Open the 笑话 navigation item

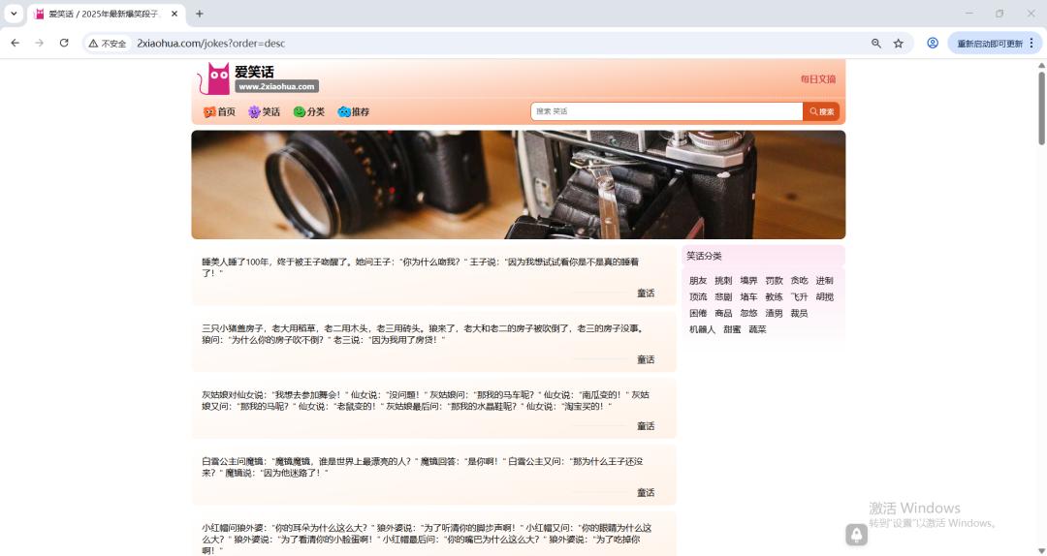tap(264, 112)
